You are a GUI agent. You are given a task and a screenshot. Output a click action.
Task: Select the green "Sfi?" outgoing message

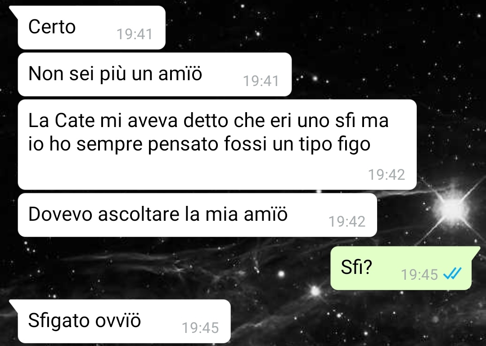click(401, 269)
